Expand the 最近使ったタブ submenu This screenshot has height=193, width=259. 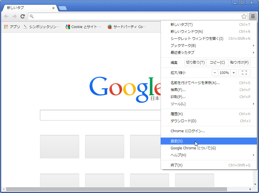pyautogui.click(x=209, y=52)
